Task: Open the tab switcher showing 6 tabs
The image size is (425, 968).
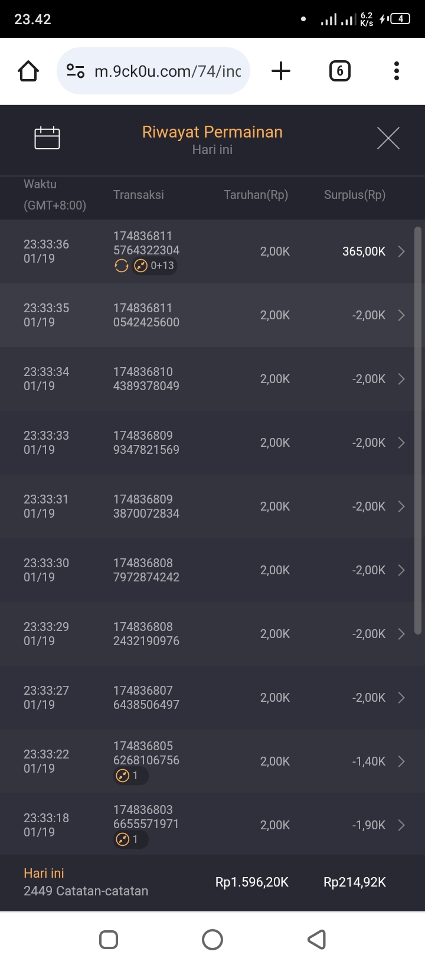Action: [339, 71]
